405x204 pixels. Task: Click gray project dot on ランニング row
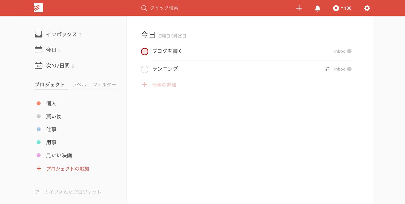pyautogui.click(x=349, y=69)
